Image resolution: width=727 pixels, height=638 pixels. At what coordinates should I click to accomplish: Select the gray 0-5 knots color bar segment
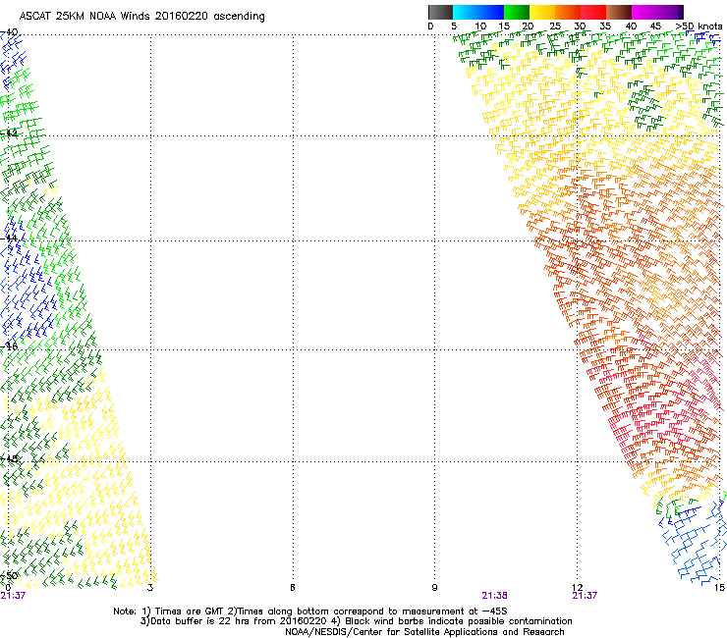[440, 12]
